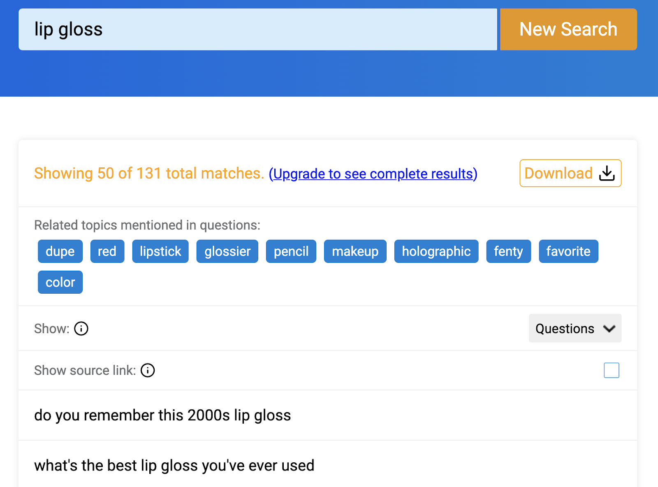Screen dimensions: 658x487
Task: Click the info icon beside Show source link
Action: tap(148, 370)
